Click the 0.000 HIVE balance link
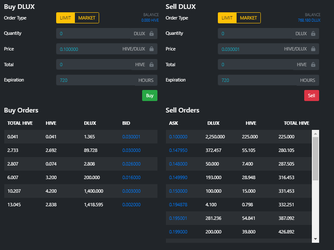 [150, 20]
